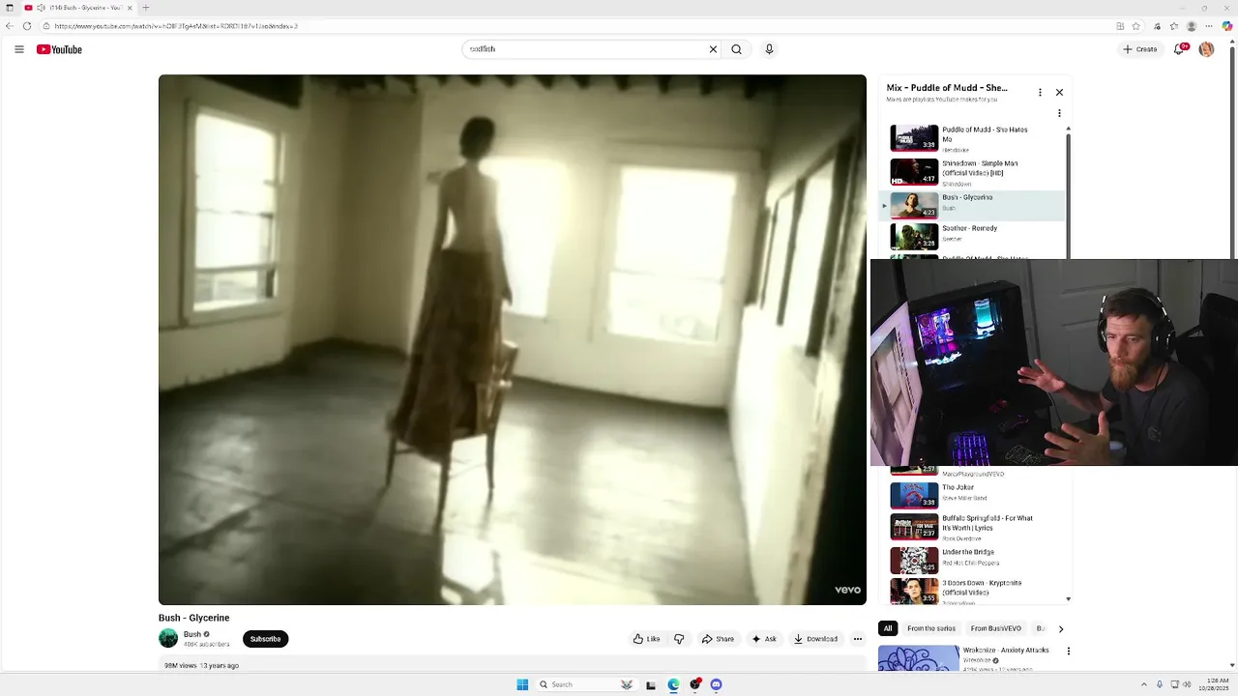Go back with the browser back arrow

10,26
